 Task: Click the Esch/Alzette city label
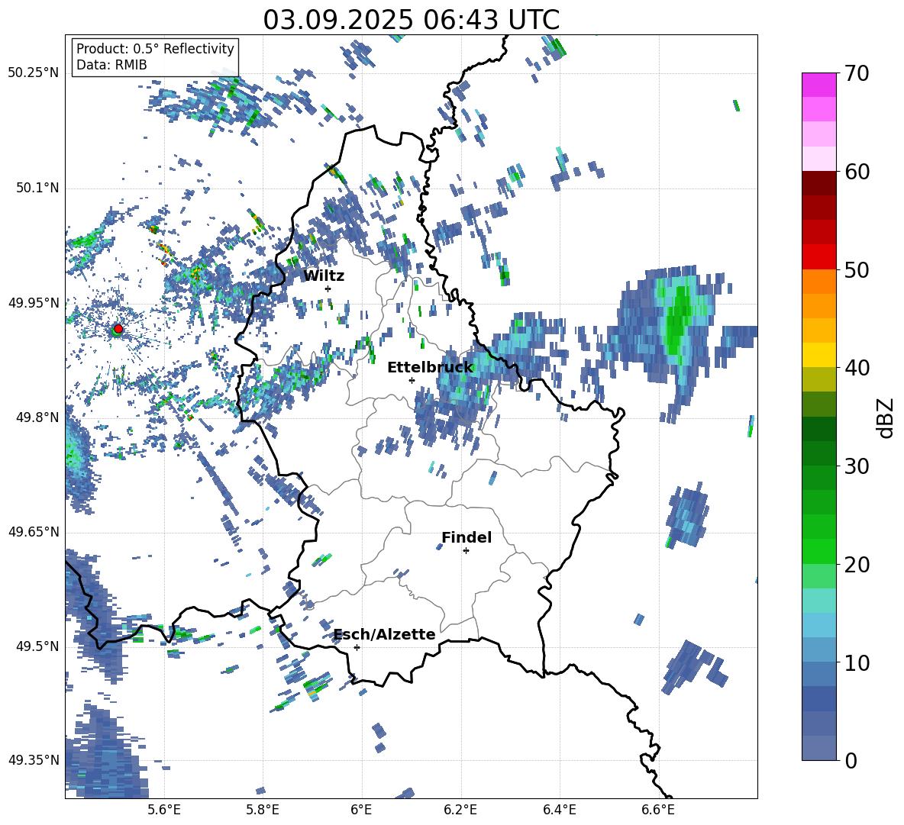pyautogui.click(x=385, y=634)
